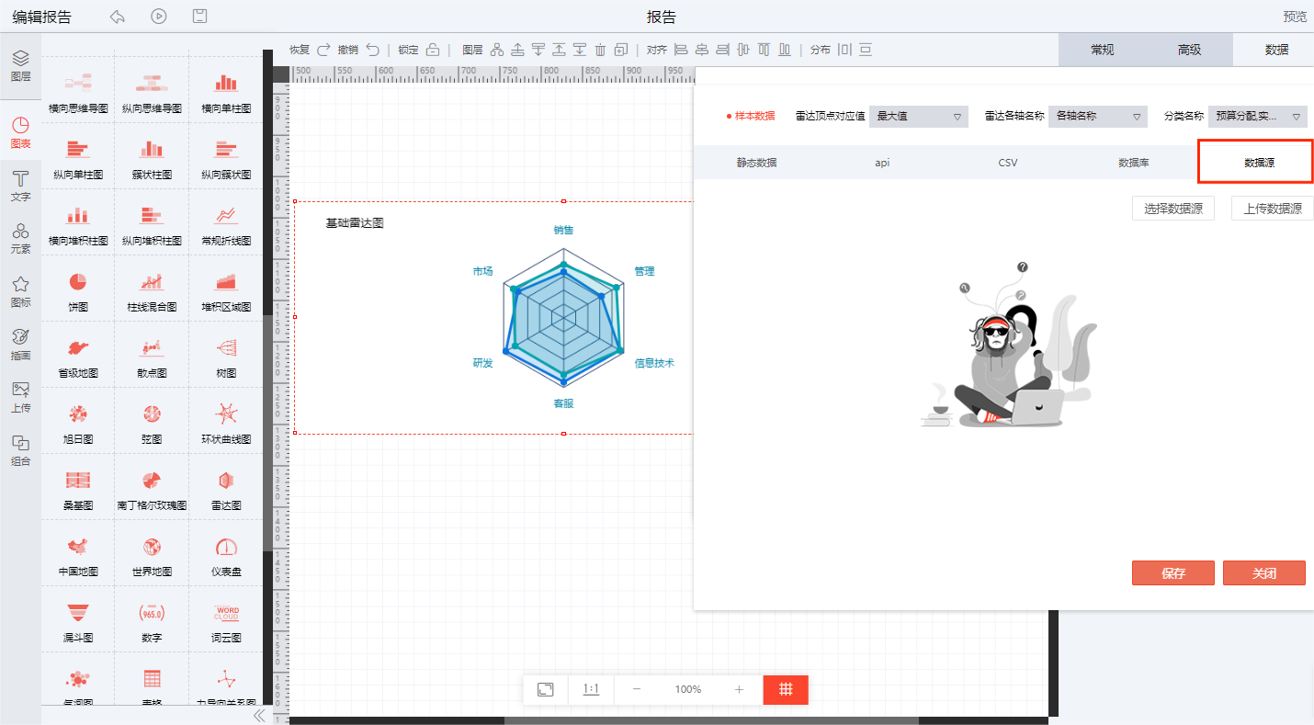Open the 分类名称 dropdown

tap(1258, 117)
